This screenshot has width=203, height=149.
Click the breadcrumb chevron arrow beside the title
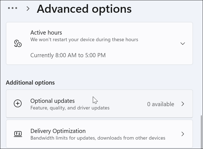pyautogui.click(x=28, y=9)
